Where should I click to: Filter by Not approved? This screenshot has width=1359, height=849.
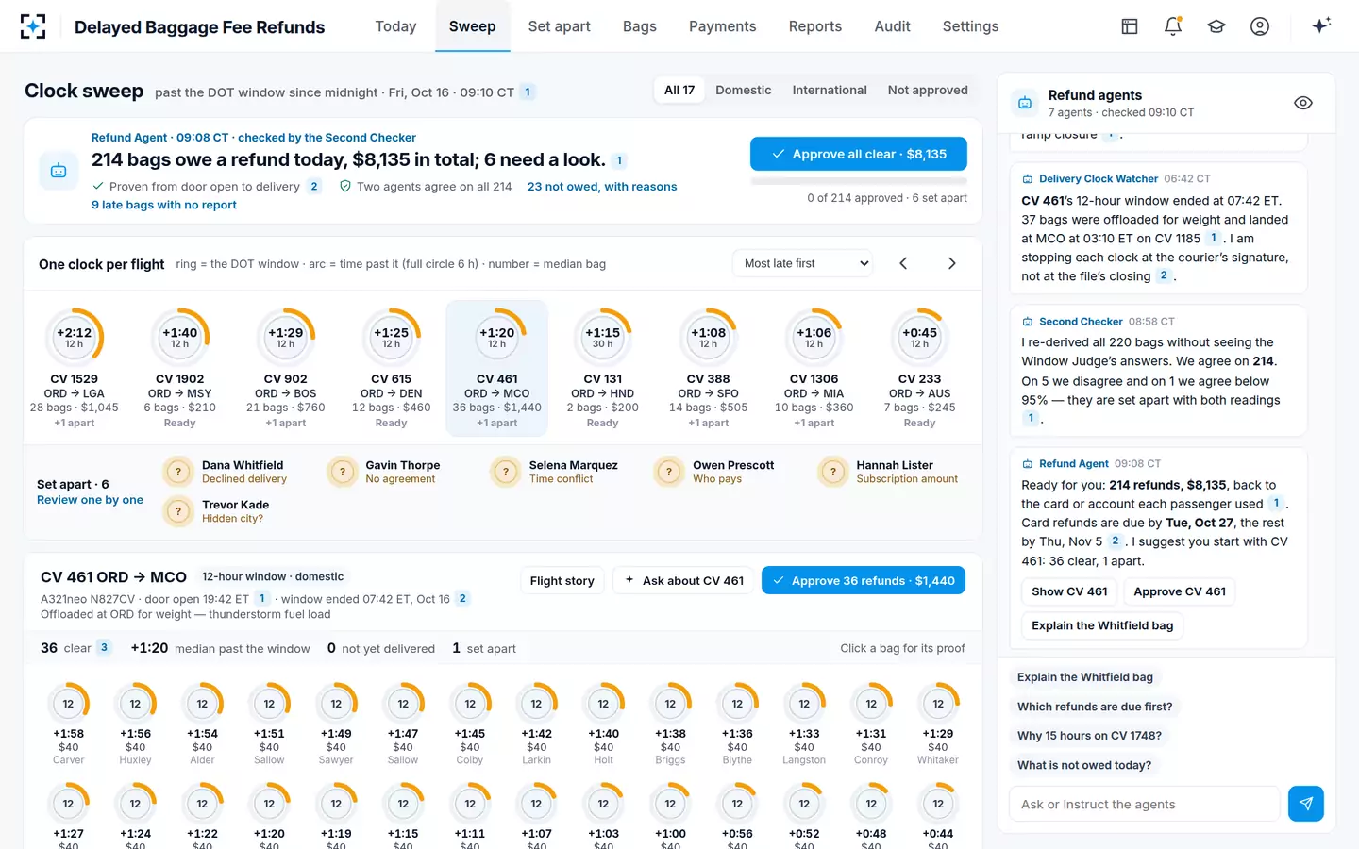point(928,91)
